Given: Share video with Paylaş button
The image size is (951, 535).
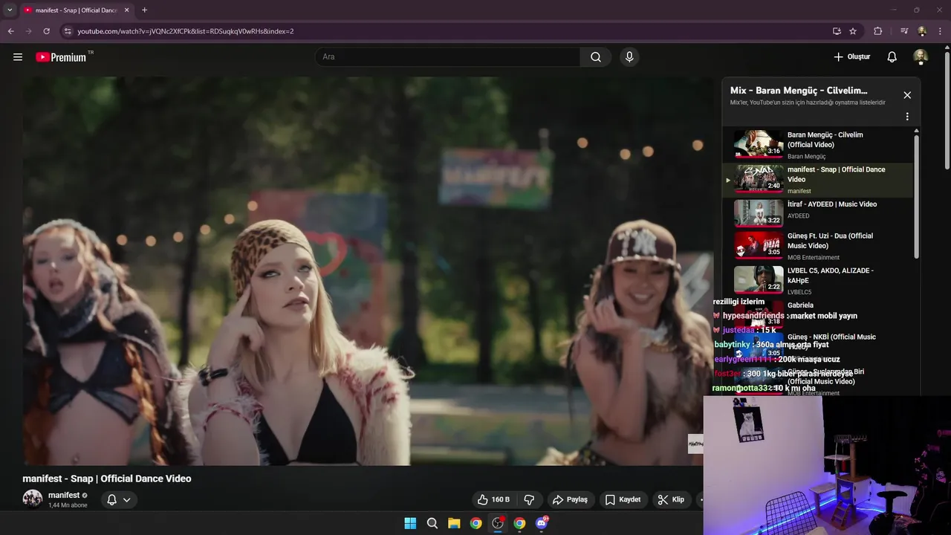Looking at the screenshot, I should [x=570, y=499].
